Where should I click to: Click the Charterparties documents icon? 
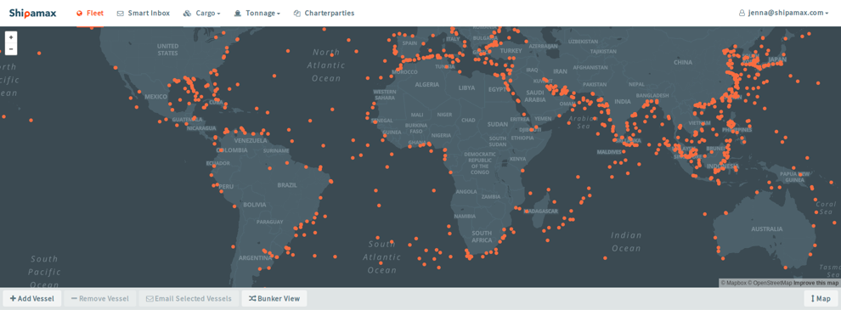pyautogui.click(x=297, y=13)
